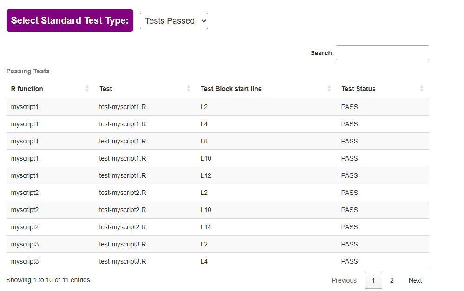Select the test-myscript2.R row at L14
This screenshot has height=291, width=464.
[123, 227]
